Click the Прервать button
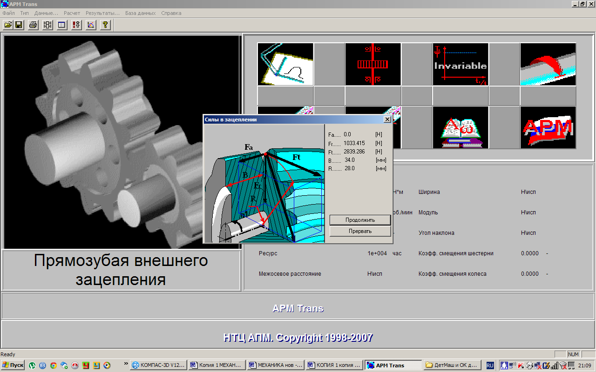The height and width of the screenshot is (372, 596). [x=360, y=231]
